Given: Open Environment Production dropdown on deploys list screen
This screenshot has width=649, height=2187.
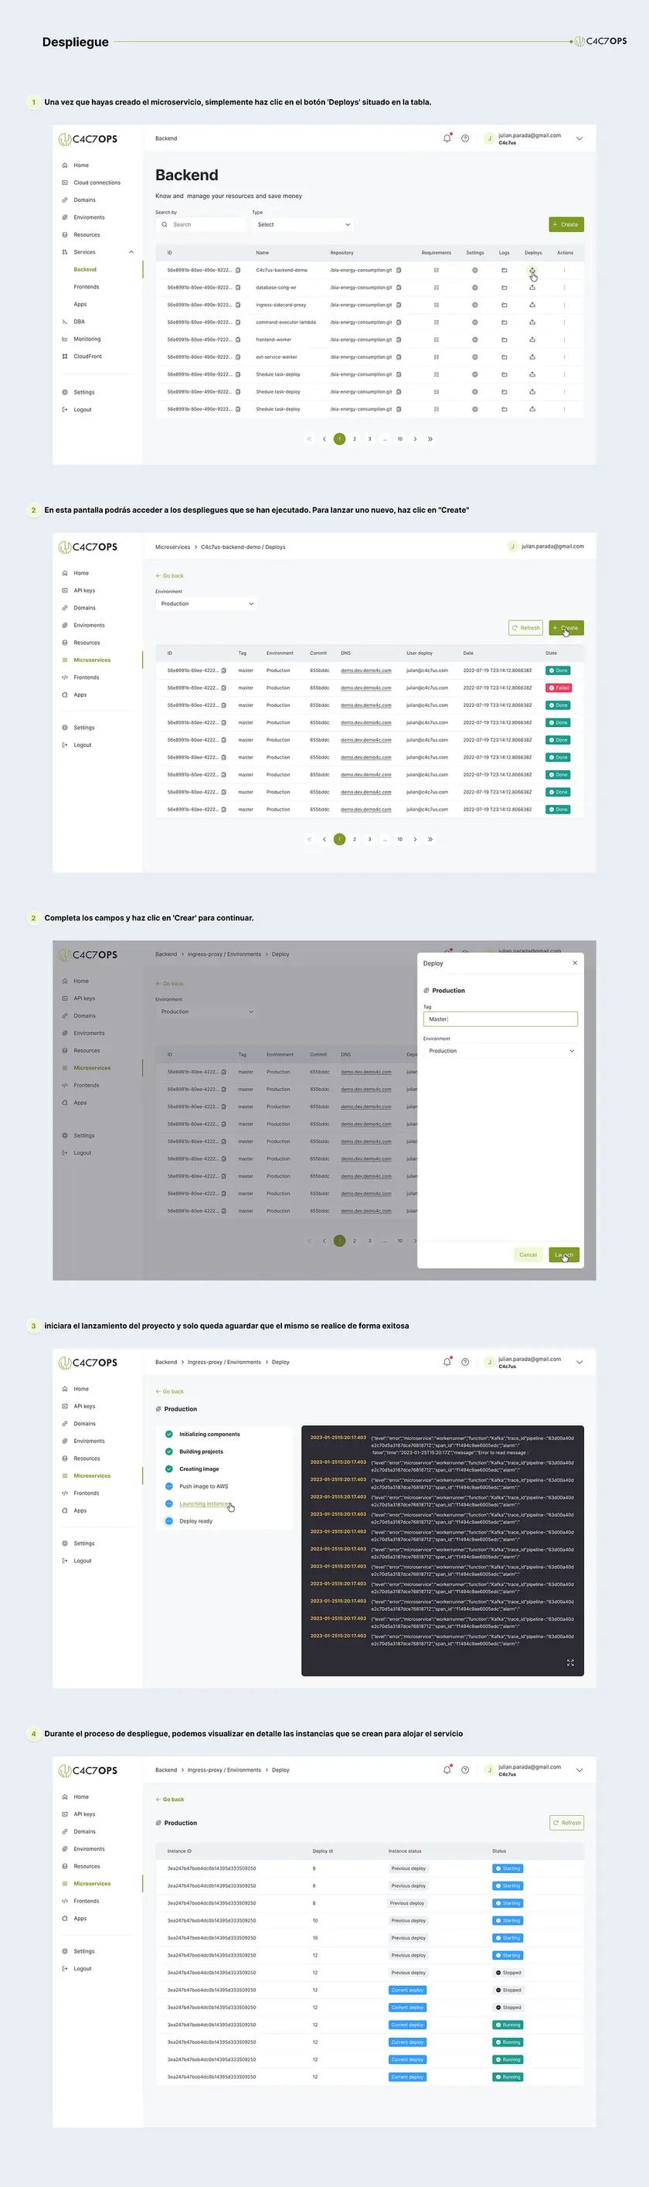Looking at the screenshot, I should 206,604.
